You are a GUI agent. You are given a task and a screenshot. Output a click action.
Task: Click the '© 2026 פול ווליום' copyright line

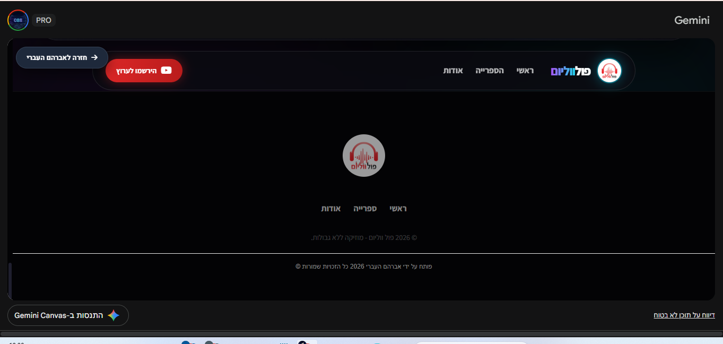pos(364,237)
